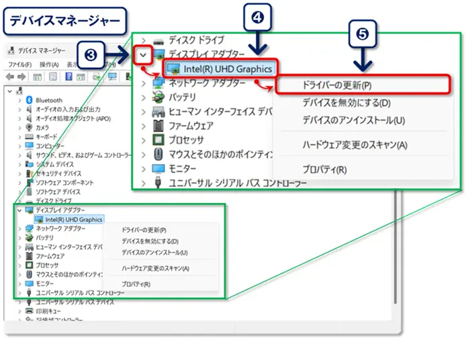Screen dimensions: 470x340
Task: Click the Device Manager title bar icon
Action: tap(11, 50)
